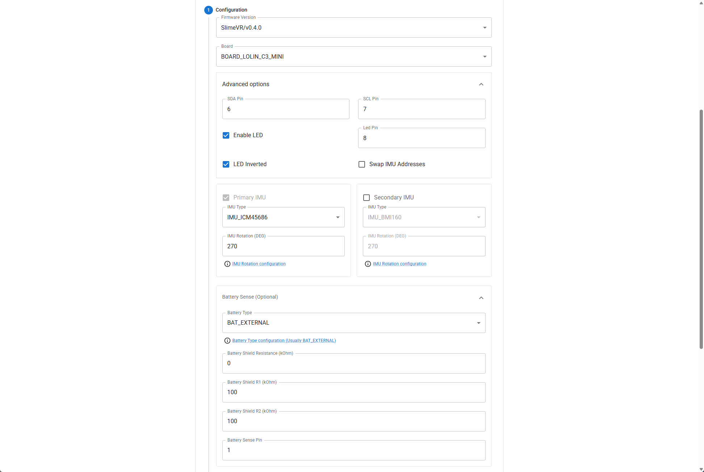Click the Led Pin input field
Viewport: 704px width, 472px height.
(422, 138)
